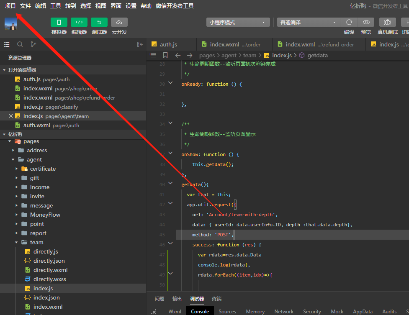Viewport: 409px width, 315px height.
Task: Click the bookmark icon in the breadcrumb bar
Action: [x=165, y=55]
